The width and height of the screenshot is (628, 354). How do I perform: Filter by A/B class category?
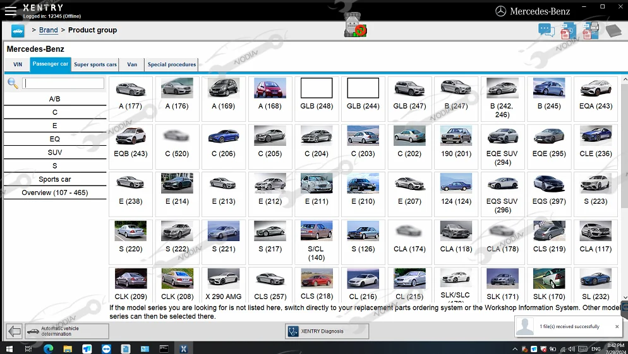55,99
